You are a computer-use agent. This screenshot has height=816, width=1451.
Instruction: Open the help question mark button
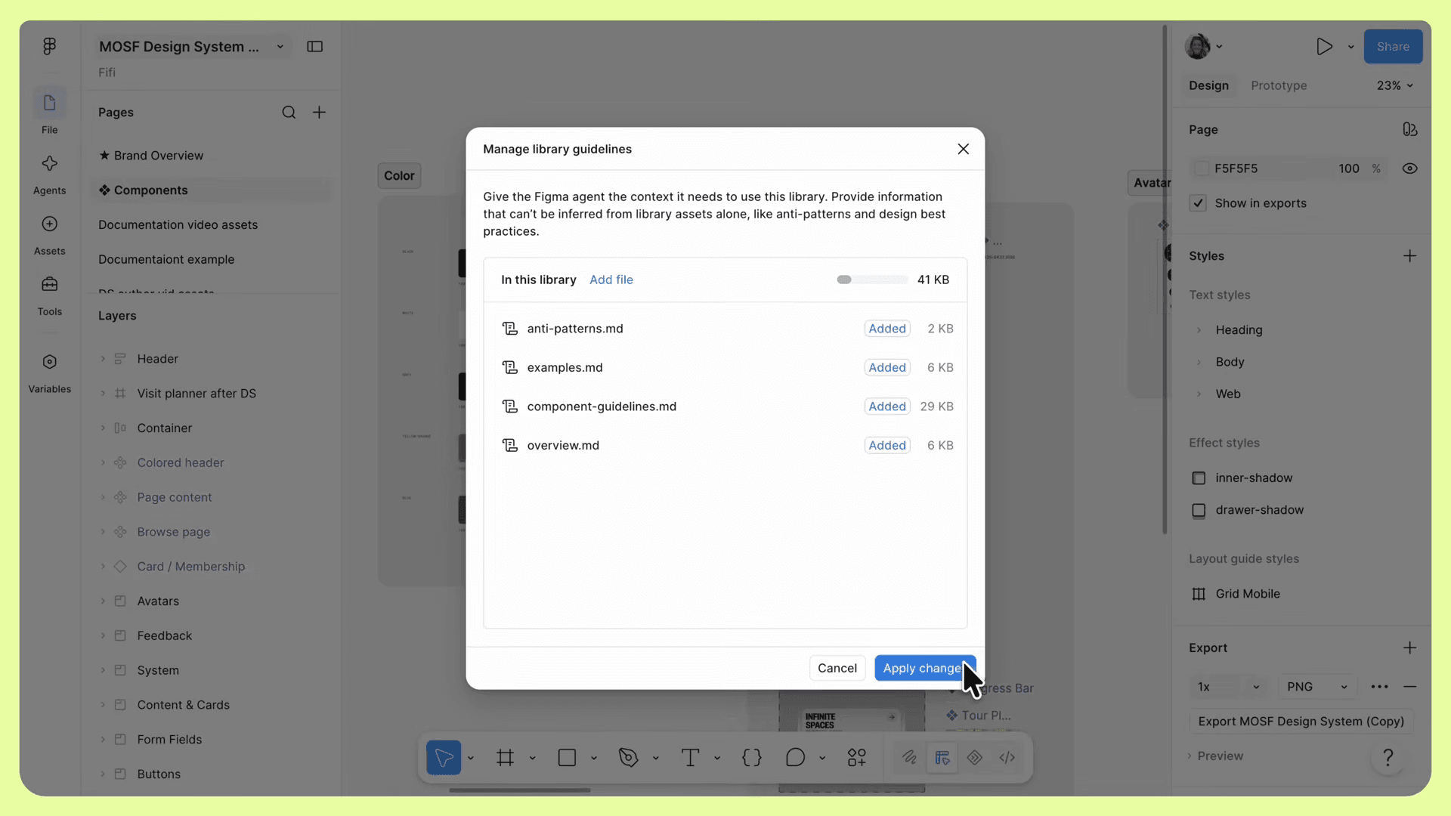(x=1388, y=757)
